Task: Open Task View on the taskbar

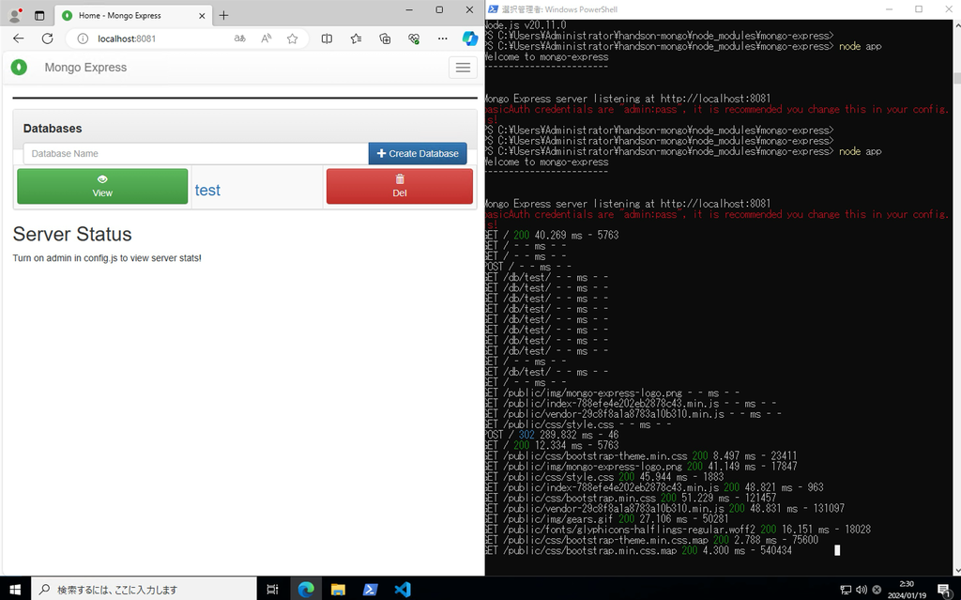Action: (x=273, y=589)
